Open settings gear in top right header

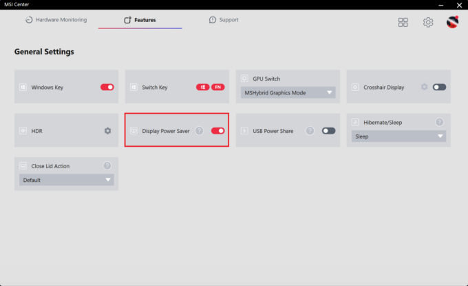pyautogui.click(x=428, y=22)
